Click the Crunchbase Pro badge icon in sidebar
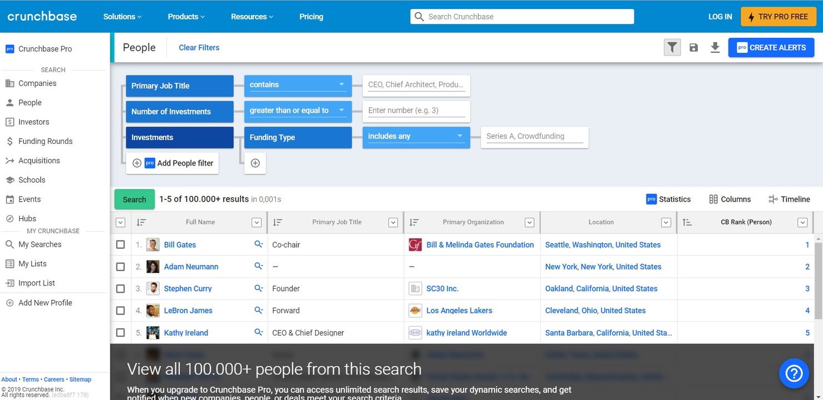The width and height of the screenshot is (823, 400). click(9, 49)
